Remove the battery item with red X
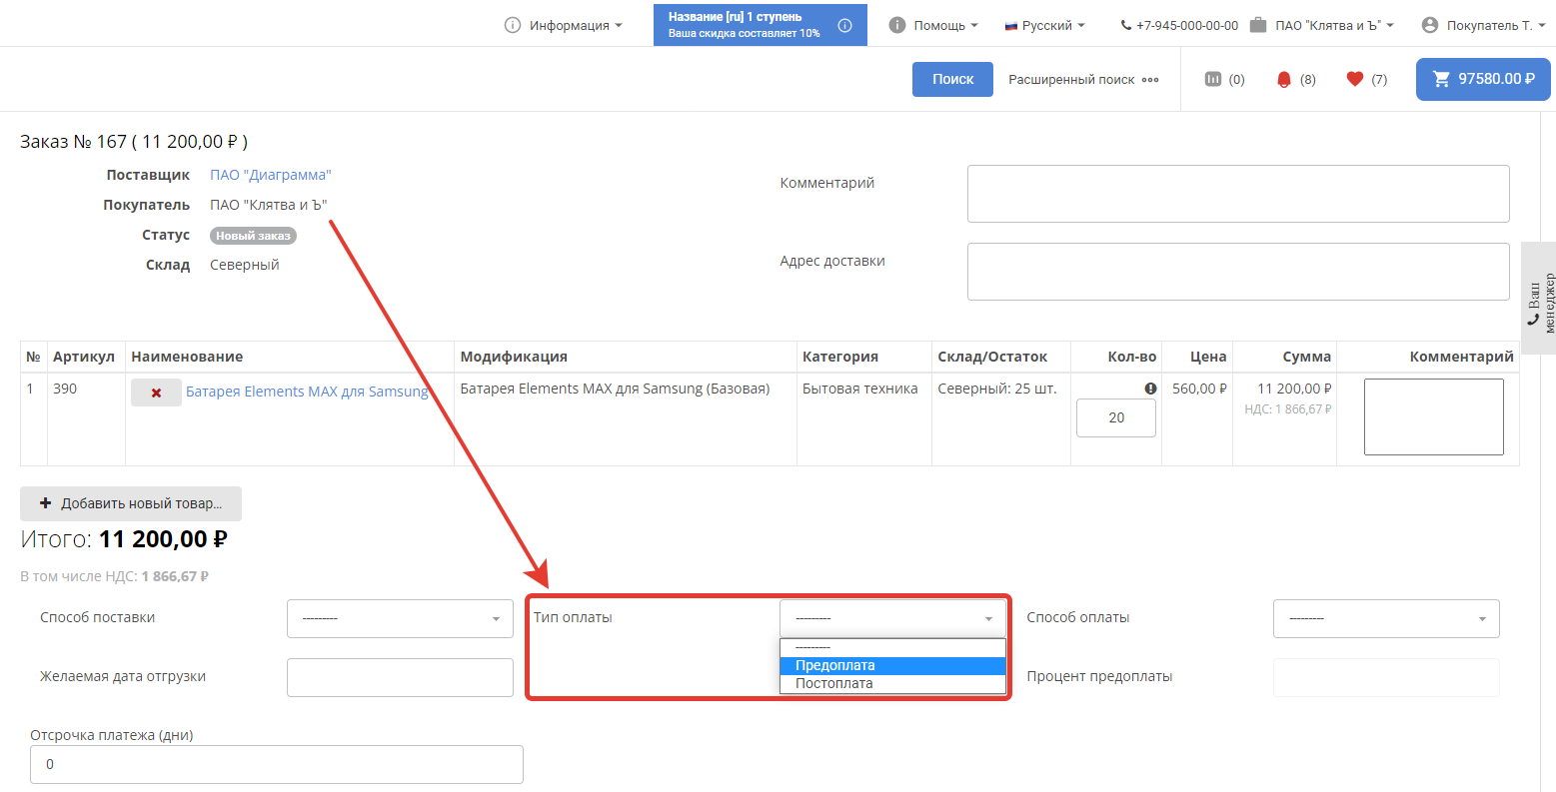Image resolution: width=1556 pixels, height=792 pixels. (x=156, y=393)
